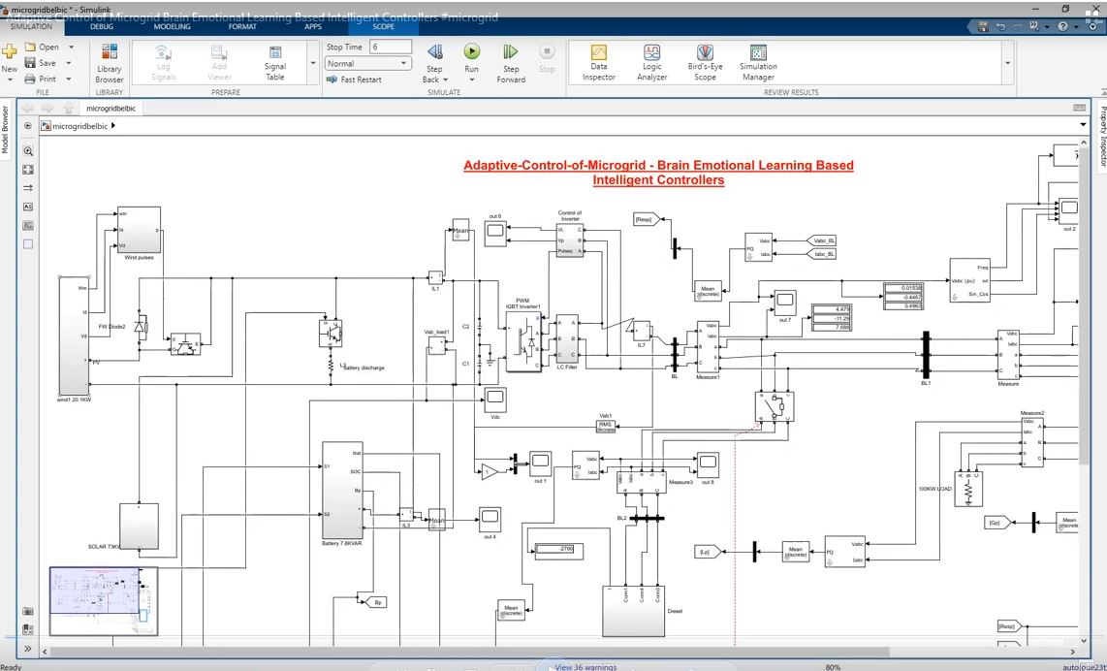This screenshot has width=1107, height=671.
Task: Open the Library Browser
Action: click(110, 63)
